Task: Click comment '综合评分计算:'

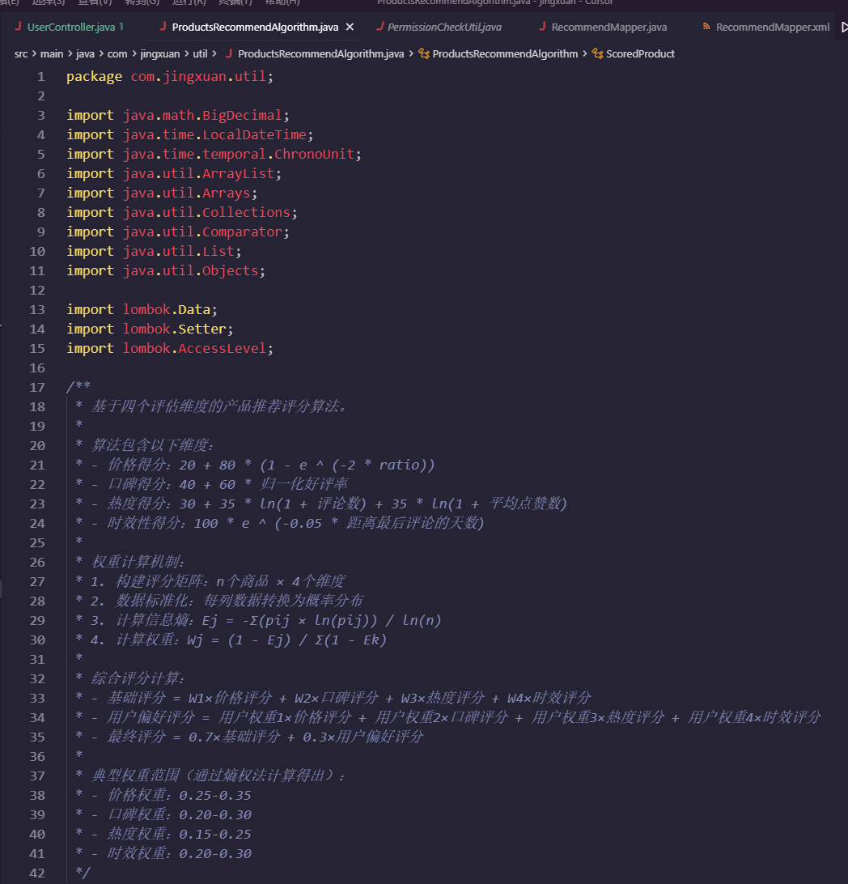Action: click(x=138, y=678)
